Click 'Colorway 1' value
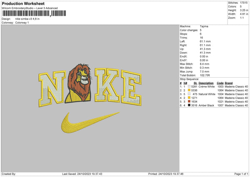Screen dimensions: 250x177 point(22,23)
